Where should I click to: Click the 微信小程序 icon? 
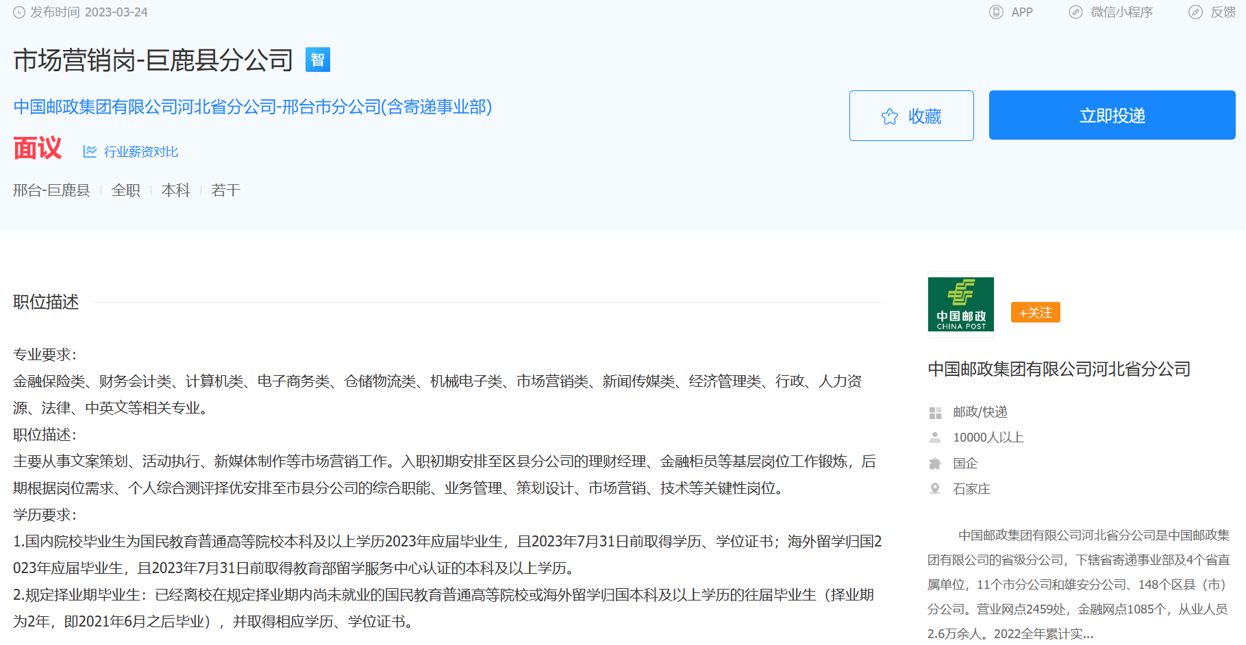pos(1075,12)
